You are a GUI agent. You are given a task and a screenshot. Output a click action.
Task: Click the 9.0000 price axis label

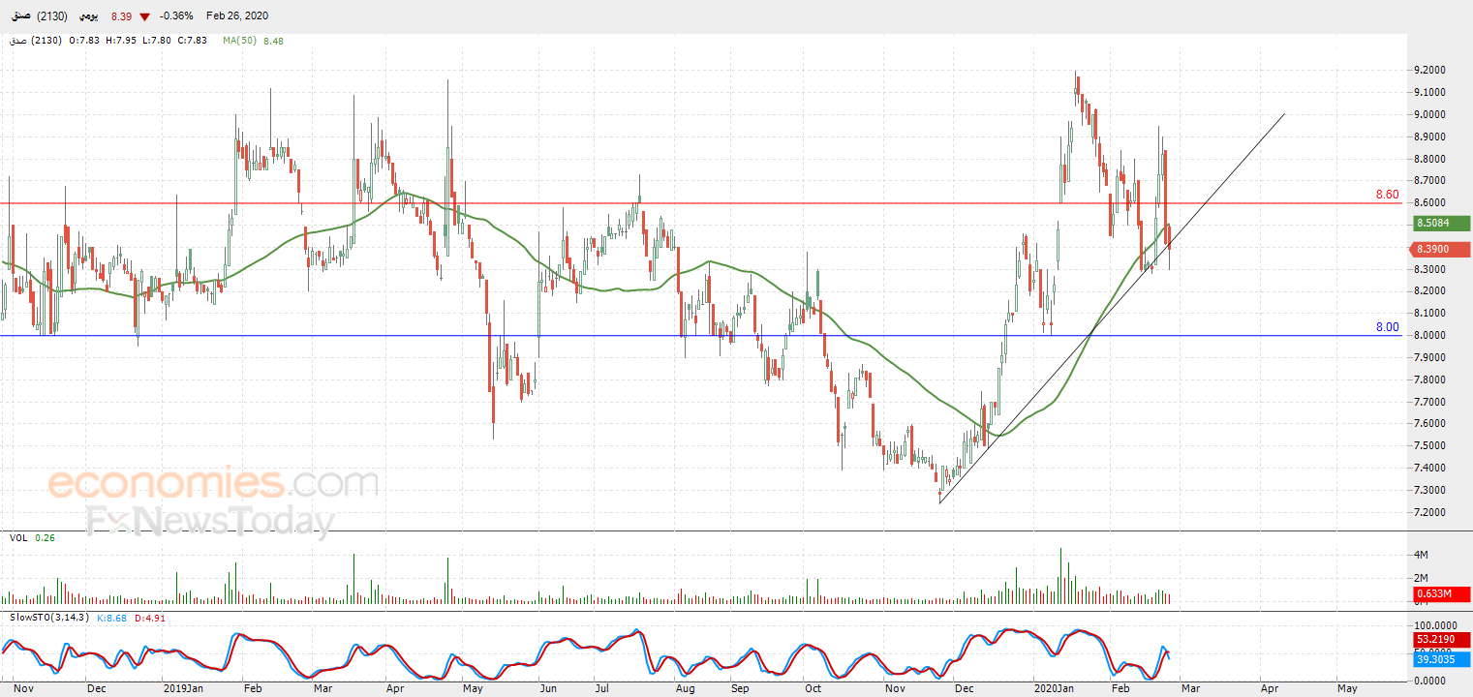(x=1430, y=114)
